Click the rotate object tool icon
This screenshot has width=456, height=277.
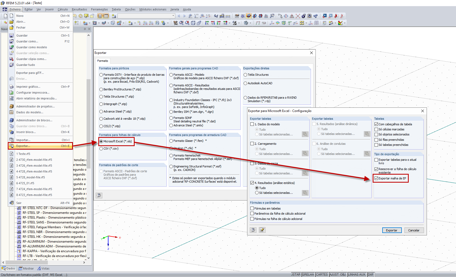[x=286, y=17]
